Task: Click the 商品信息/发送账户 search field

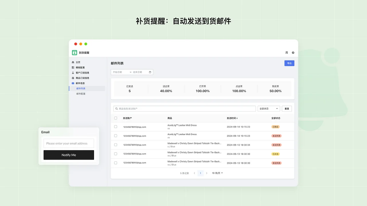Action: click(x=184, y=109)
